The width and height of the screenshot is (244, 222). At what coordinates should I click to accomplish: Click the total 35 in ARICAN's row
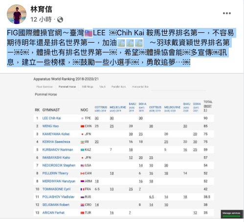coord(205,213)
